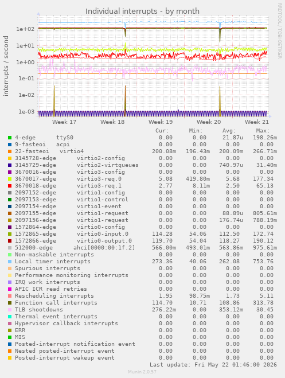Click the Week 17 label on the x-axis
The width and height of the screenshot is (285, 378).
64,122
